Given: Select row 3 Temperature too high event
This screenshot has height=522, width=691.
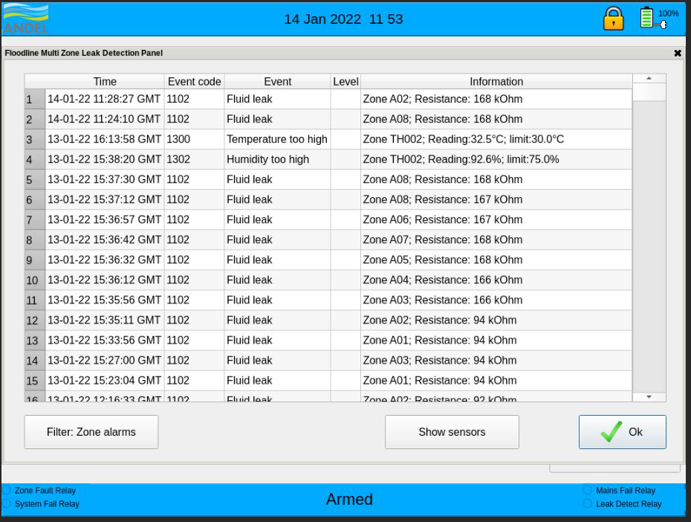Looking at the screenshot, I should (276, 140).
